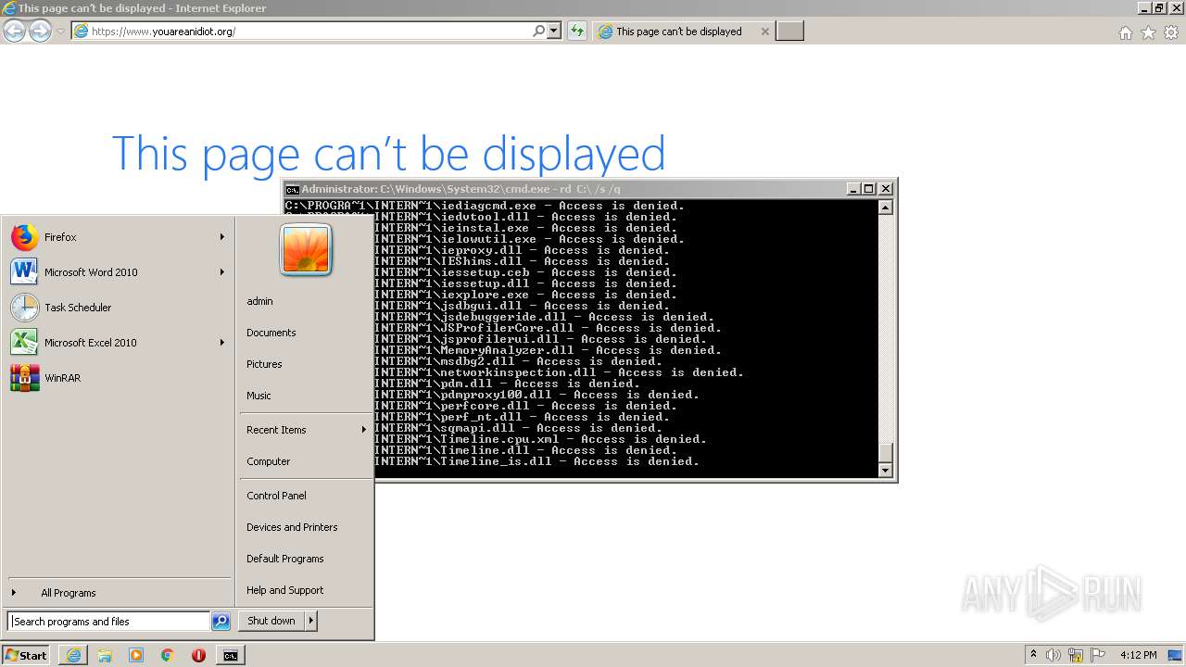Open Chrome from taskbar
1186x667 pixels.
click(168, 655)
